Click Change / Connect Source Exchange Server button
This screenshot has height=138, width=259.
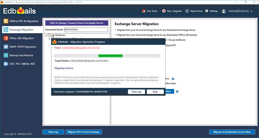click(77, 23)
